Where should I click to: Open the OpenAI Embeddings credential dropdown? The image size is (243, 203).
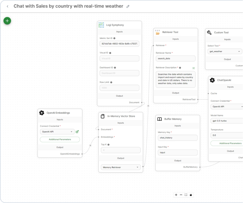click(x=57, y=131)
